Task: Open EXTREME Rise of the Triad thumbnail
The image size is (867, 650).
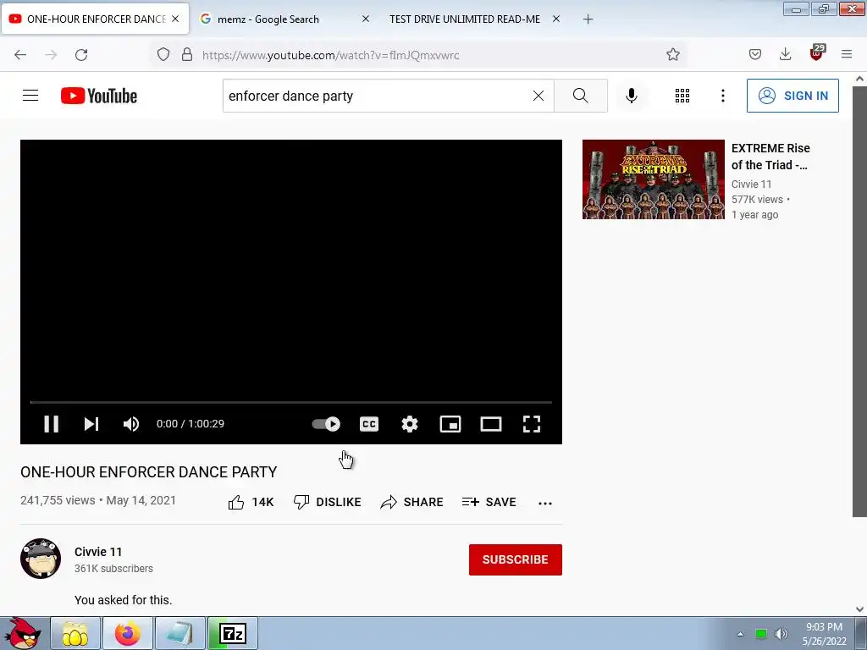Action: pyautogui.click(x=653, y=179)
